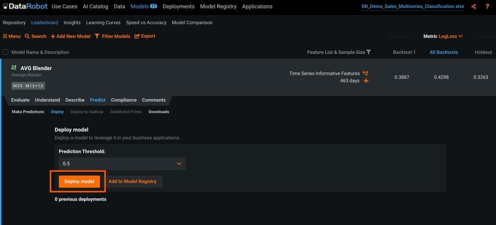Expand the Prediction Threshold dropdown
Screen dimensions: 496x225
click(122, 163)
